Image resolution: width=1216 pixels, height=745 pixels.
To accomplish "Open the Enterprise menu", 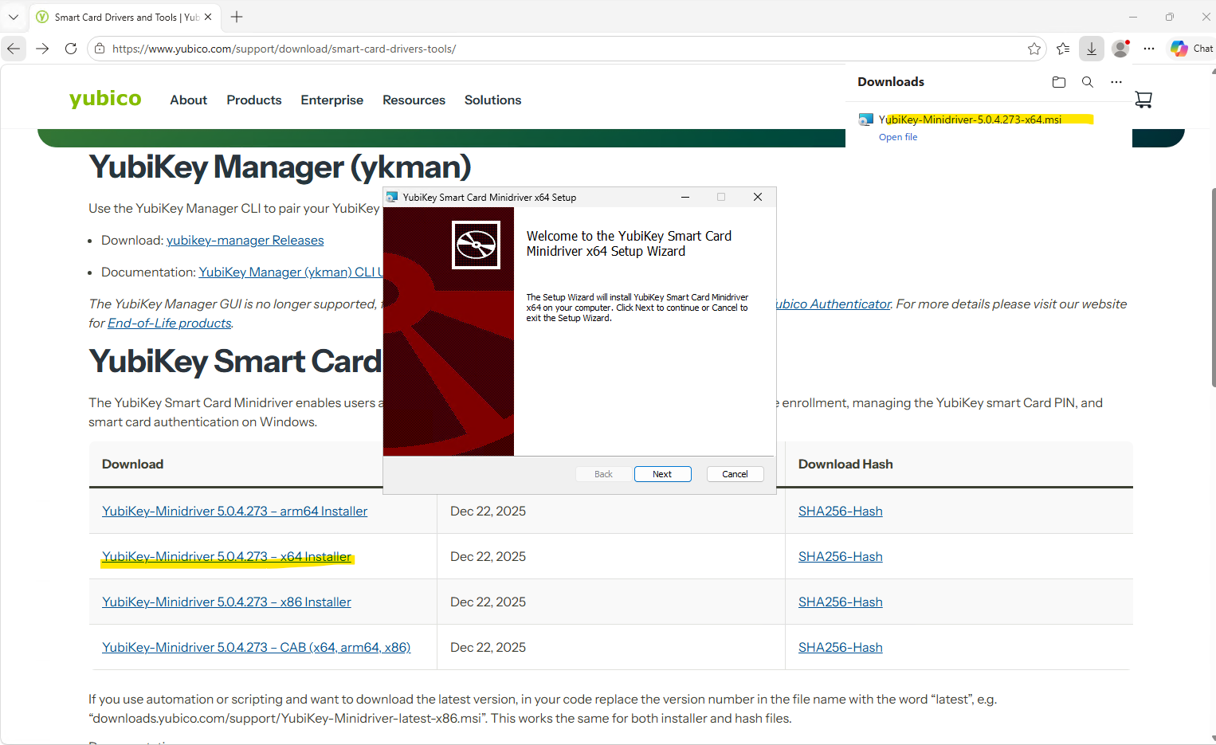I will click(x=332, y=100).
